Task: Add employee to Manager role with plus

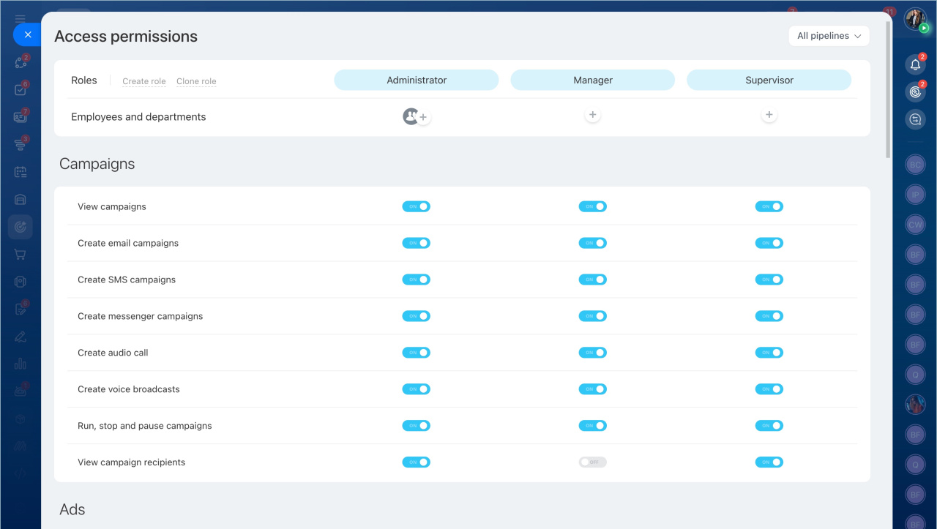Action: point(593,115)
